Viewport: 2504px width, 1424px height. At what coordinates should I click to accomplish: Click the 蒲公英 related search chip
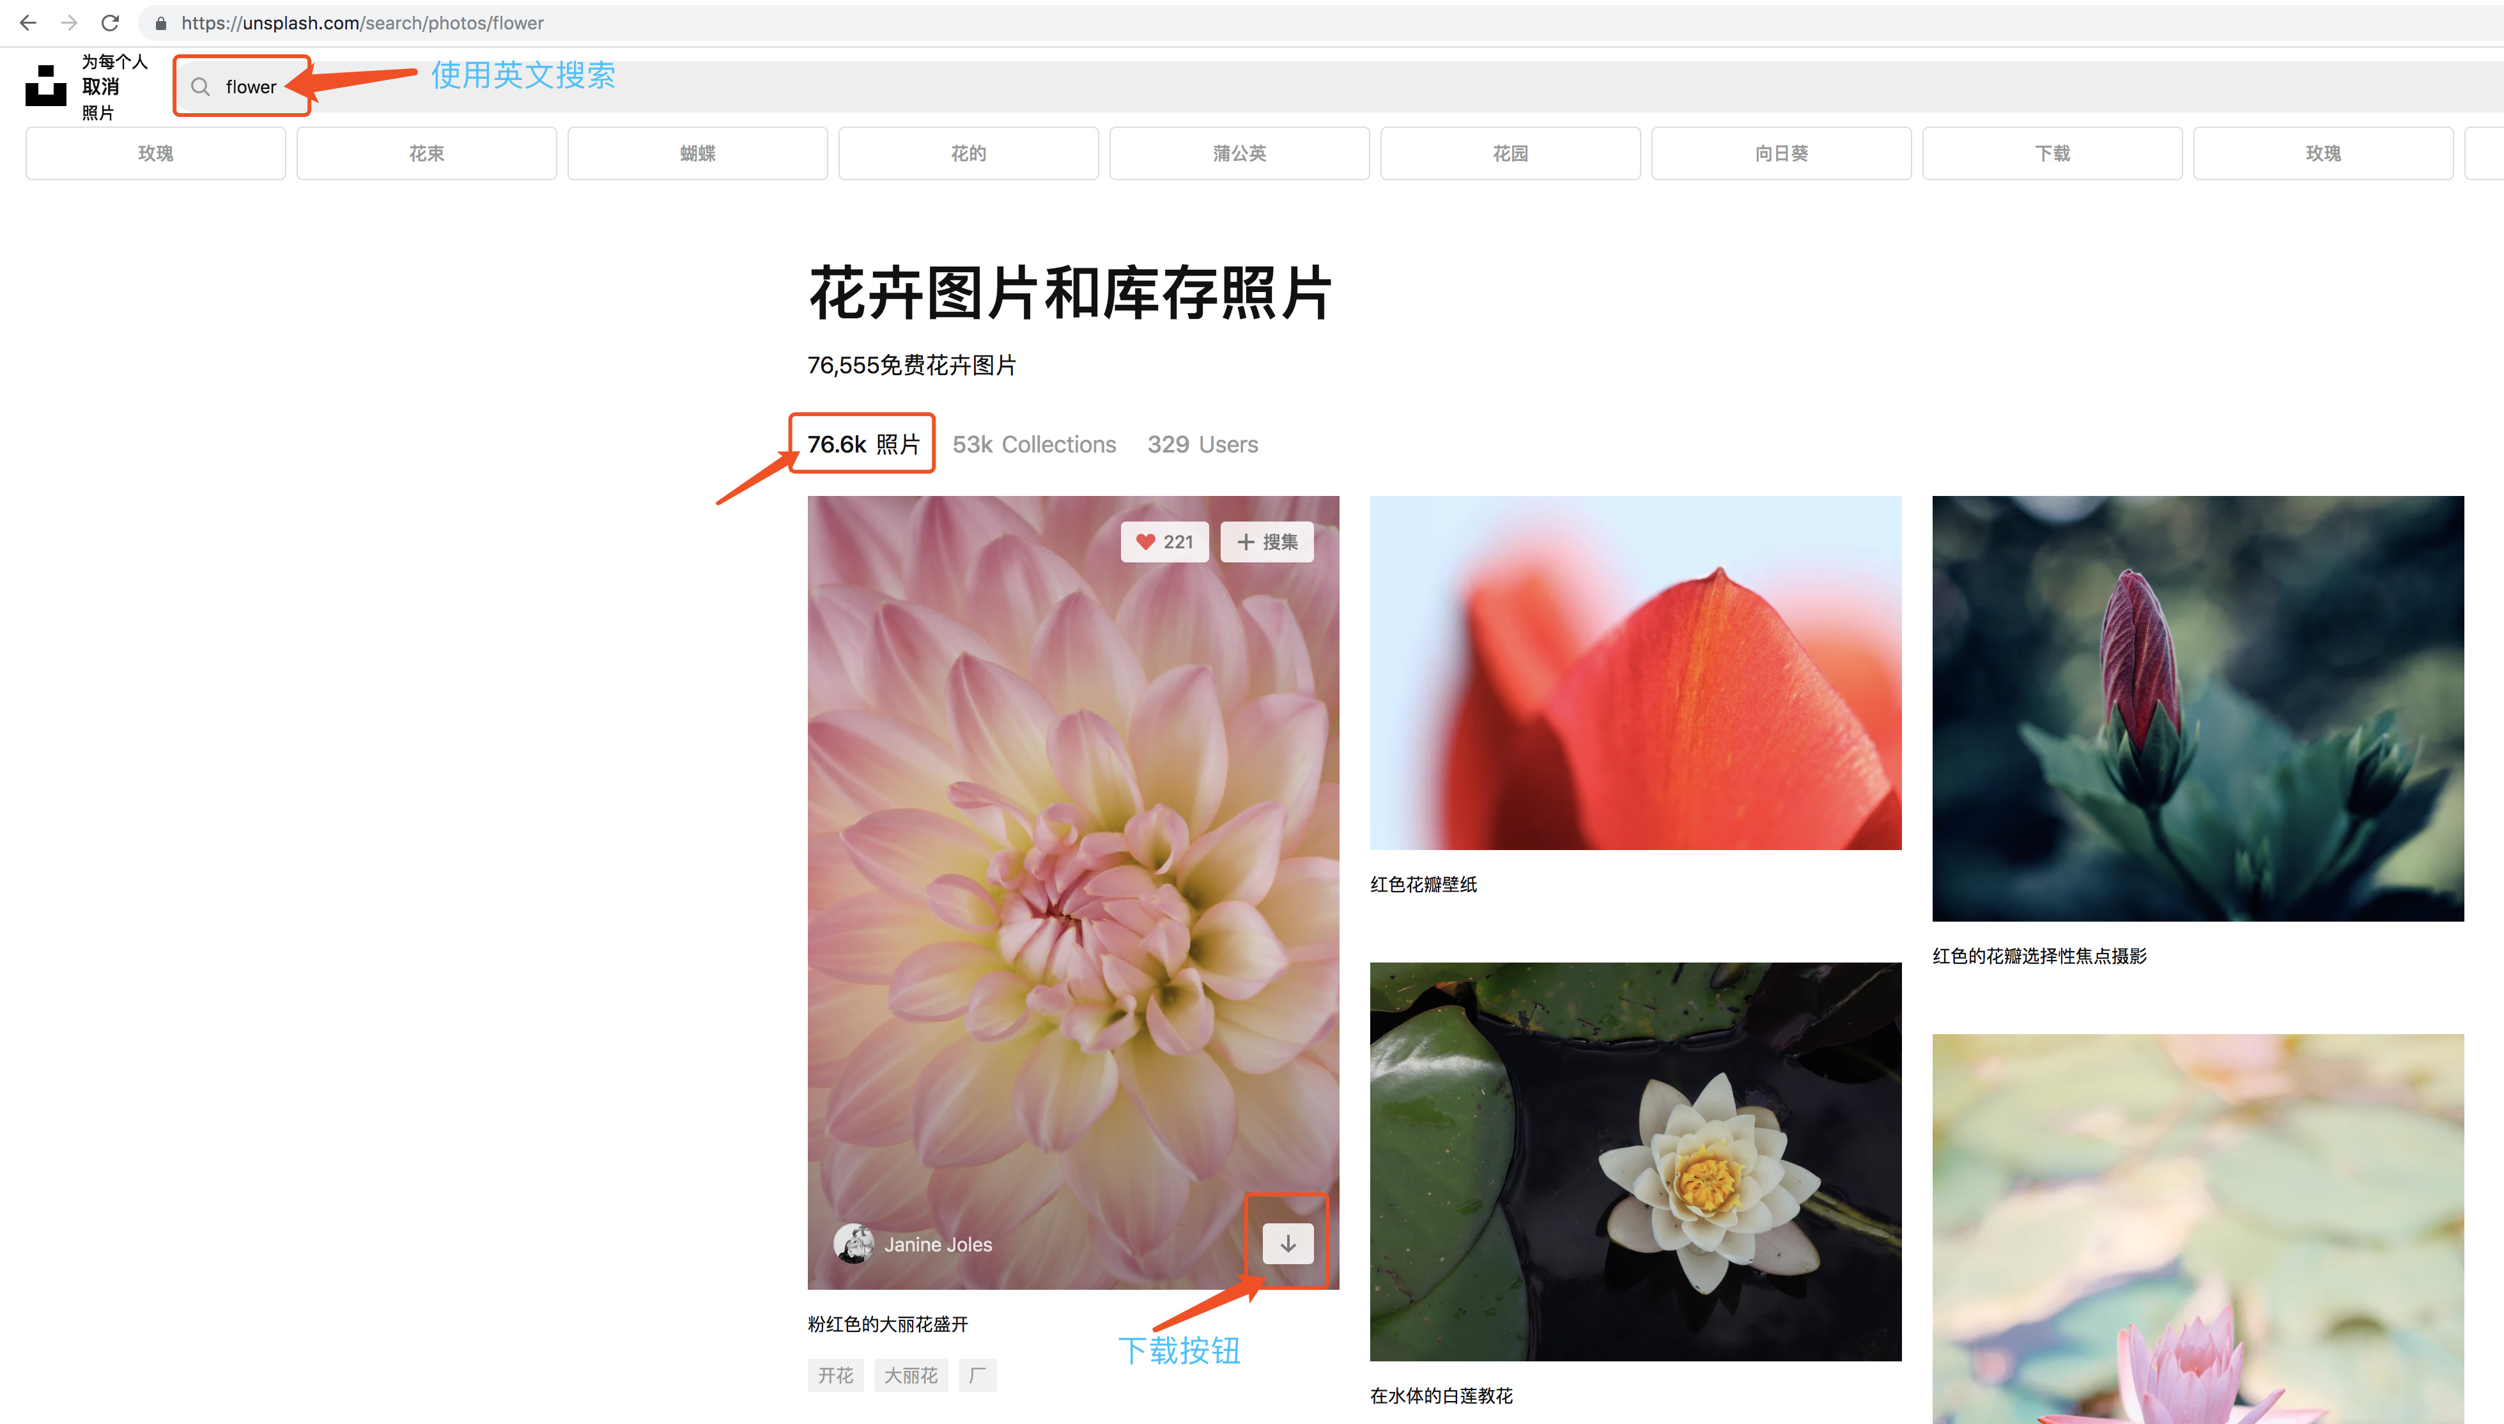pyautogui.click(x=1239, y=153)
